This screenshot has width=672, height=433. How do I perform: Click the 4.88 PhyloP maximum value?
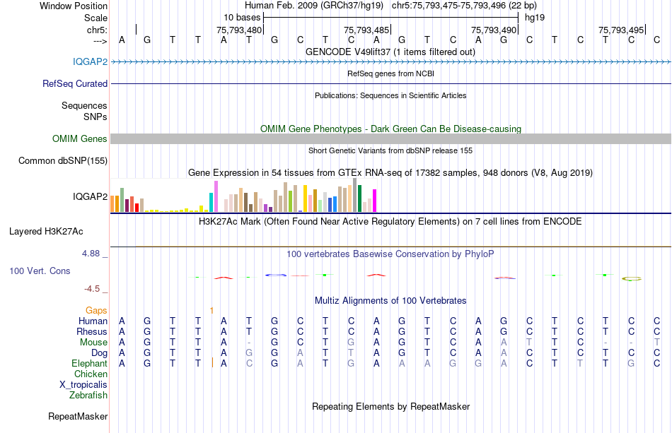point(91,254)
